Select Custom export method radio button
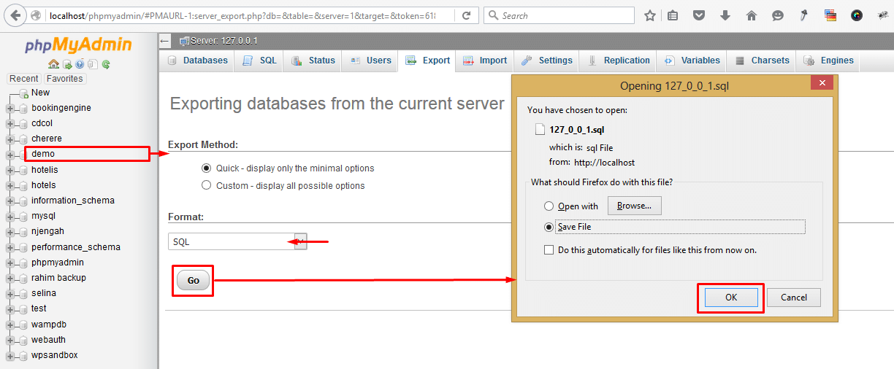The height and width of the screenshot is (369, 894). pos(207,185)
